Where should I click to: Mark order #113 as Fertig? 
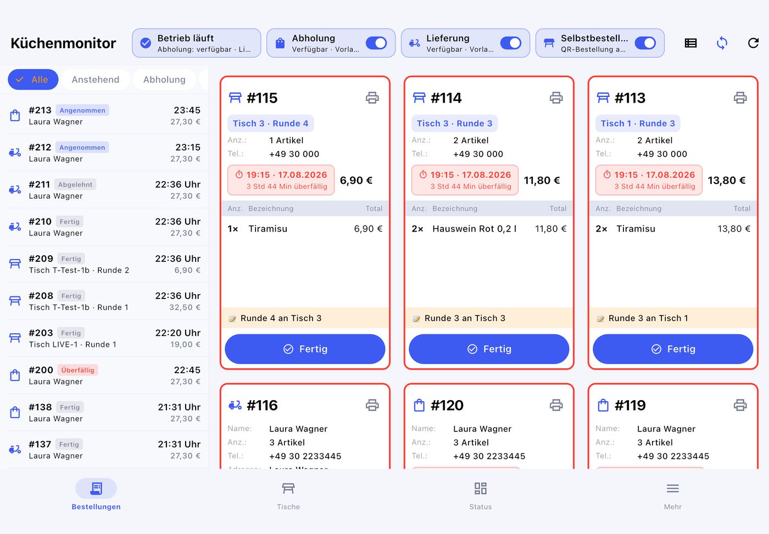[x=673, y=349]
